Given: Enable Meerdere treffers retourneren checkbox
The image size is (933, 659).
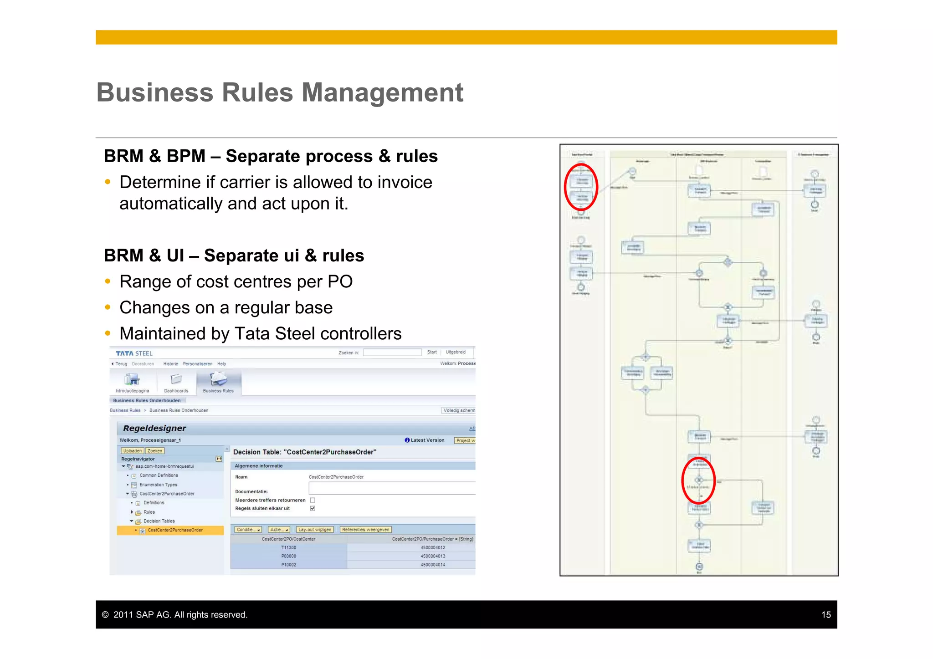Looking at the screenshot, I should (x=313, y=500).
